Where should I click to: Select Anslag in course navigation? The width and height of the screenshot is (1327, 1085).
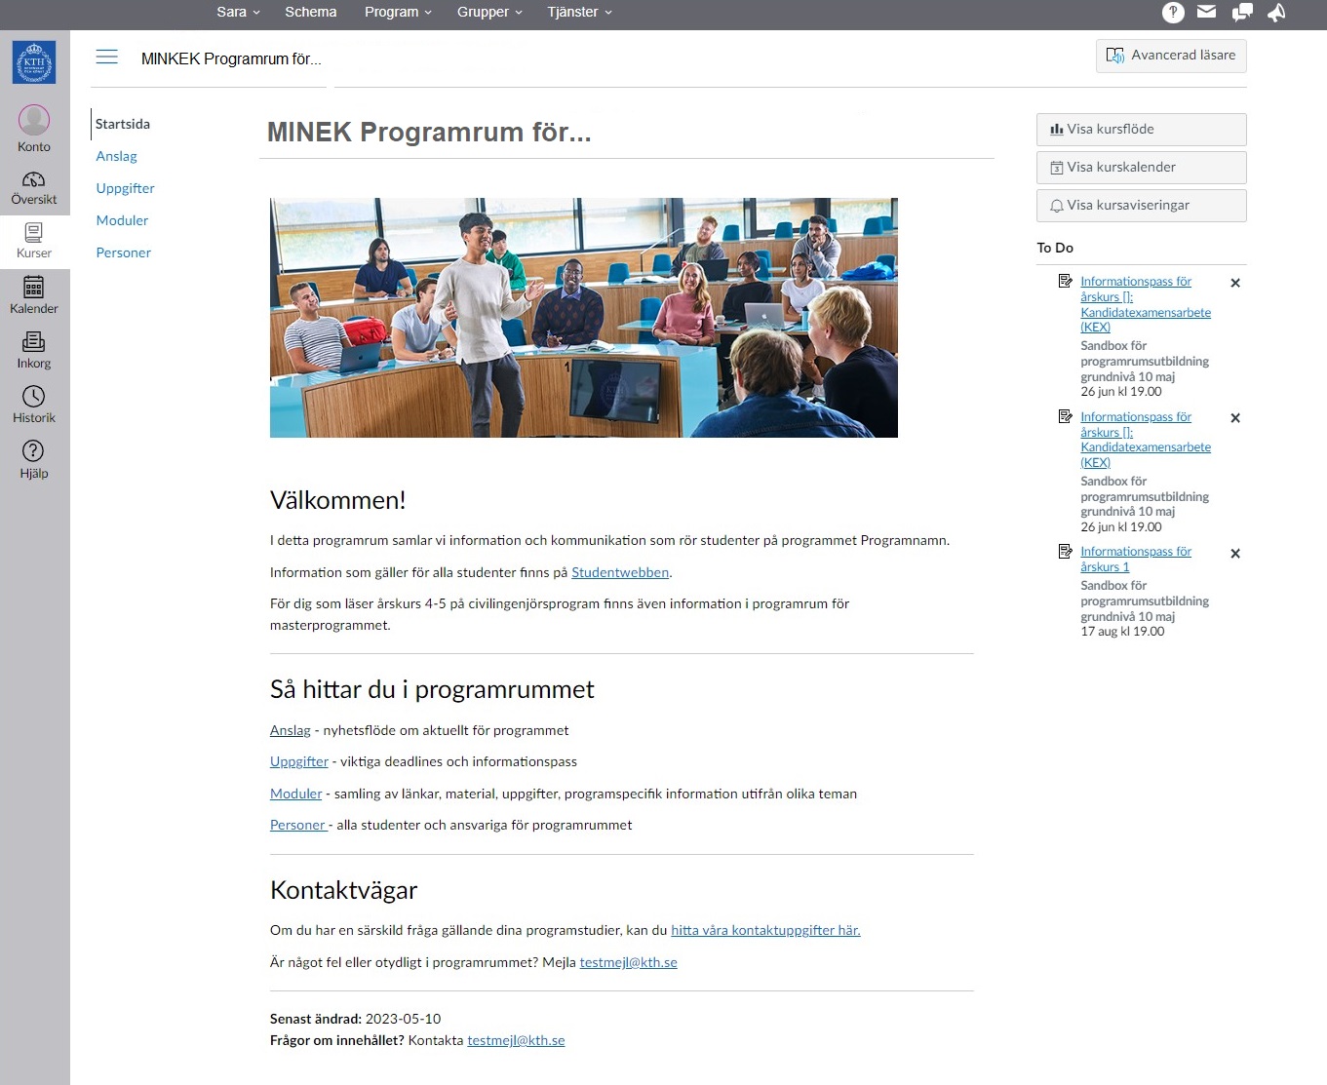click(x=116, y=156)
